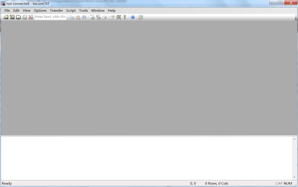This screenshot has height=187, width=298.
Task: Open the Tools menu
Action: 83,10
